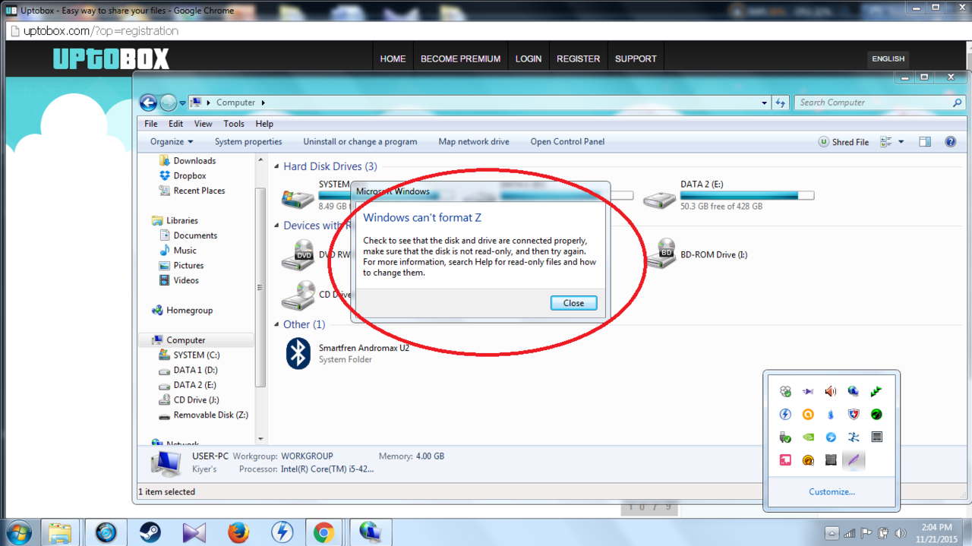Open the recent pages dropdown beside Forward

[183, 103]
